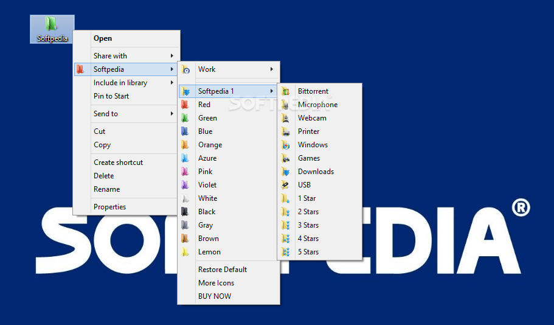The height and width of the screenshot is (325, 554).
Task: Click the Webcam folder icon
Action: (x=285, y=118)
